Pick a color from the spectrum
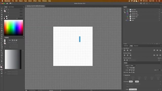 tap(13, 28)
